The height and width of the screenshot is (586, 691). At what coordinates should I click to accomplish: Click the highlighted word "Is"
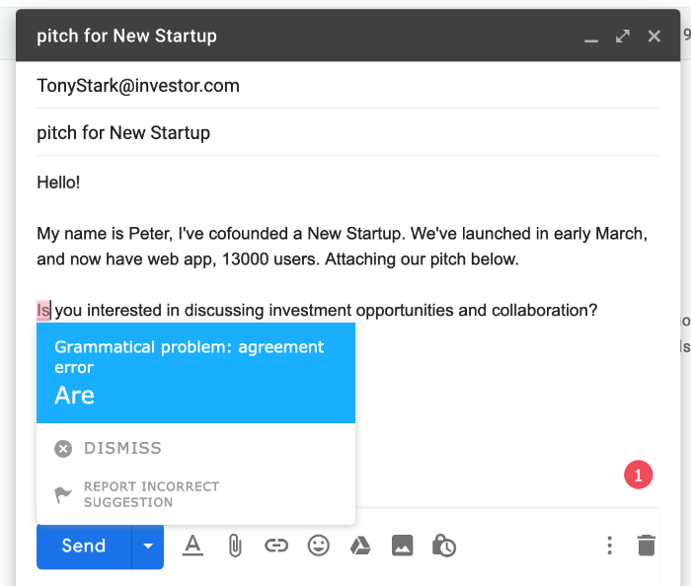pyautogui.click(x=43, y=311)
